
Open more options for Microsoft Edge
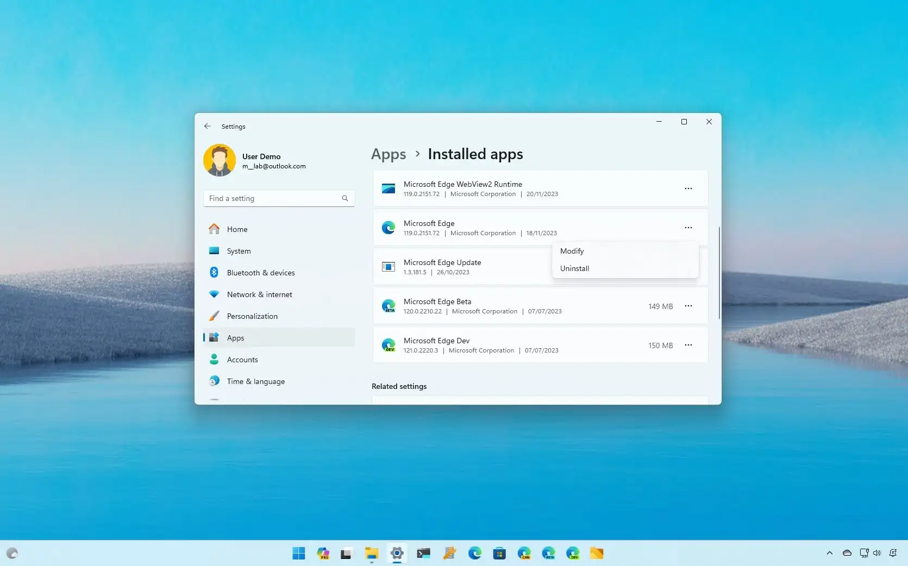tap(688, 228)
